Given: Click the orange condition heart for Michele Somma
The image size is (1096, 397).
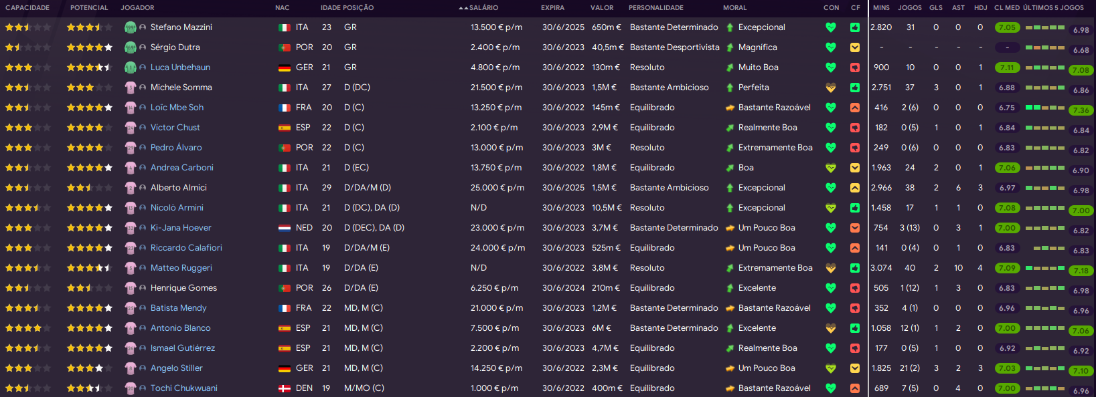Looking at the screenshot, I should click(831, 88).
